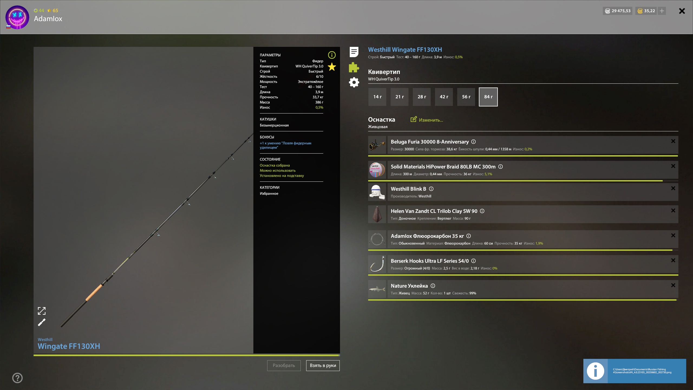This screenshot has height=390, width=693.
Task: Remove Nature Уклейка bait
Action: point(673,285)
